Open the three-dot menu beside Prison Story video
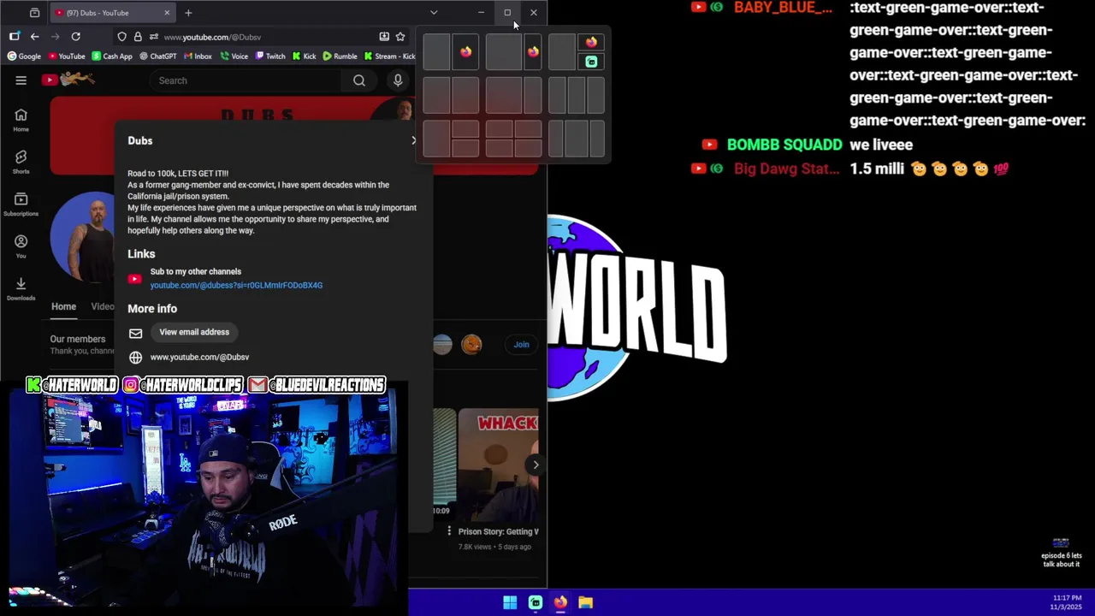This screenshot has height=616, width=1095. 448,531
